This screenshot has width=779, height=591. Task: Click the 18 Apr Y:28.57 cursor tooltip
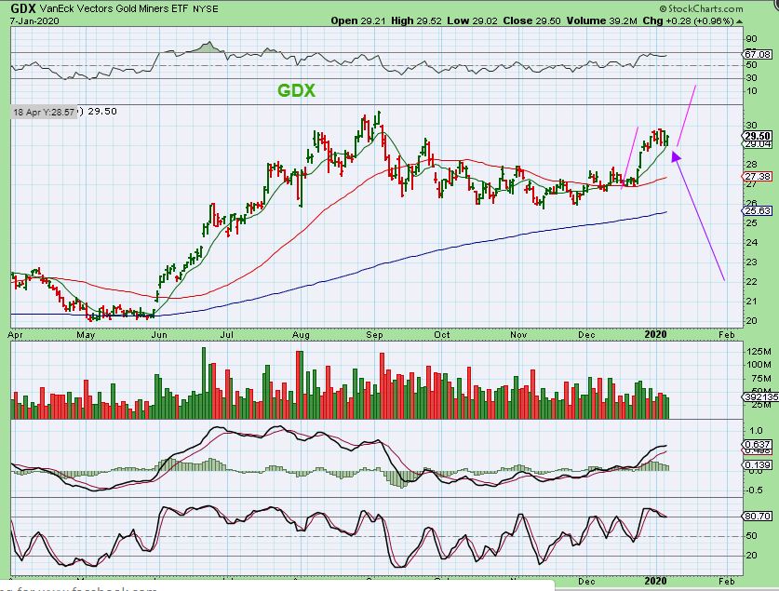[x=45, y=112]
